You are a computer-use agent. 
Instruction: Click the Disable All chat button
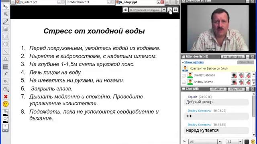tap(218, 89)
